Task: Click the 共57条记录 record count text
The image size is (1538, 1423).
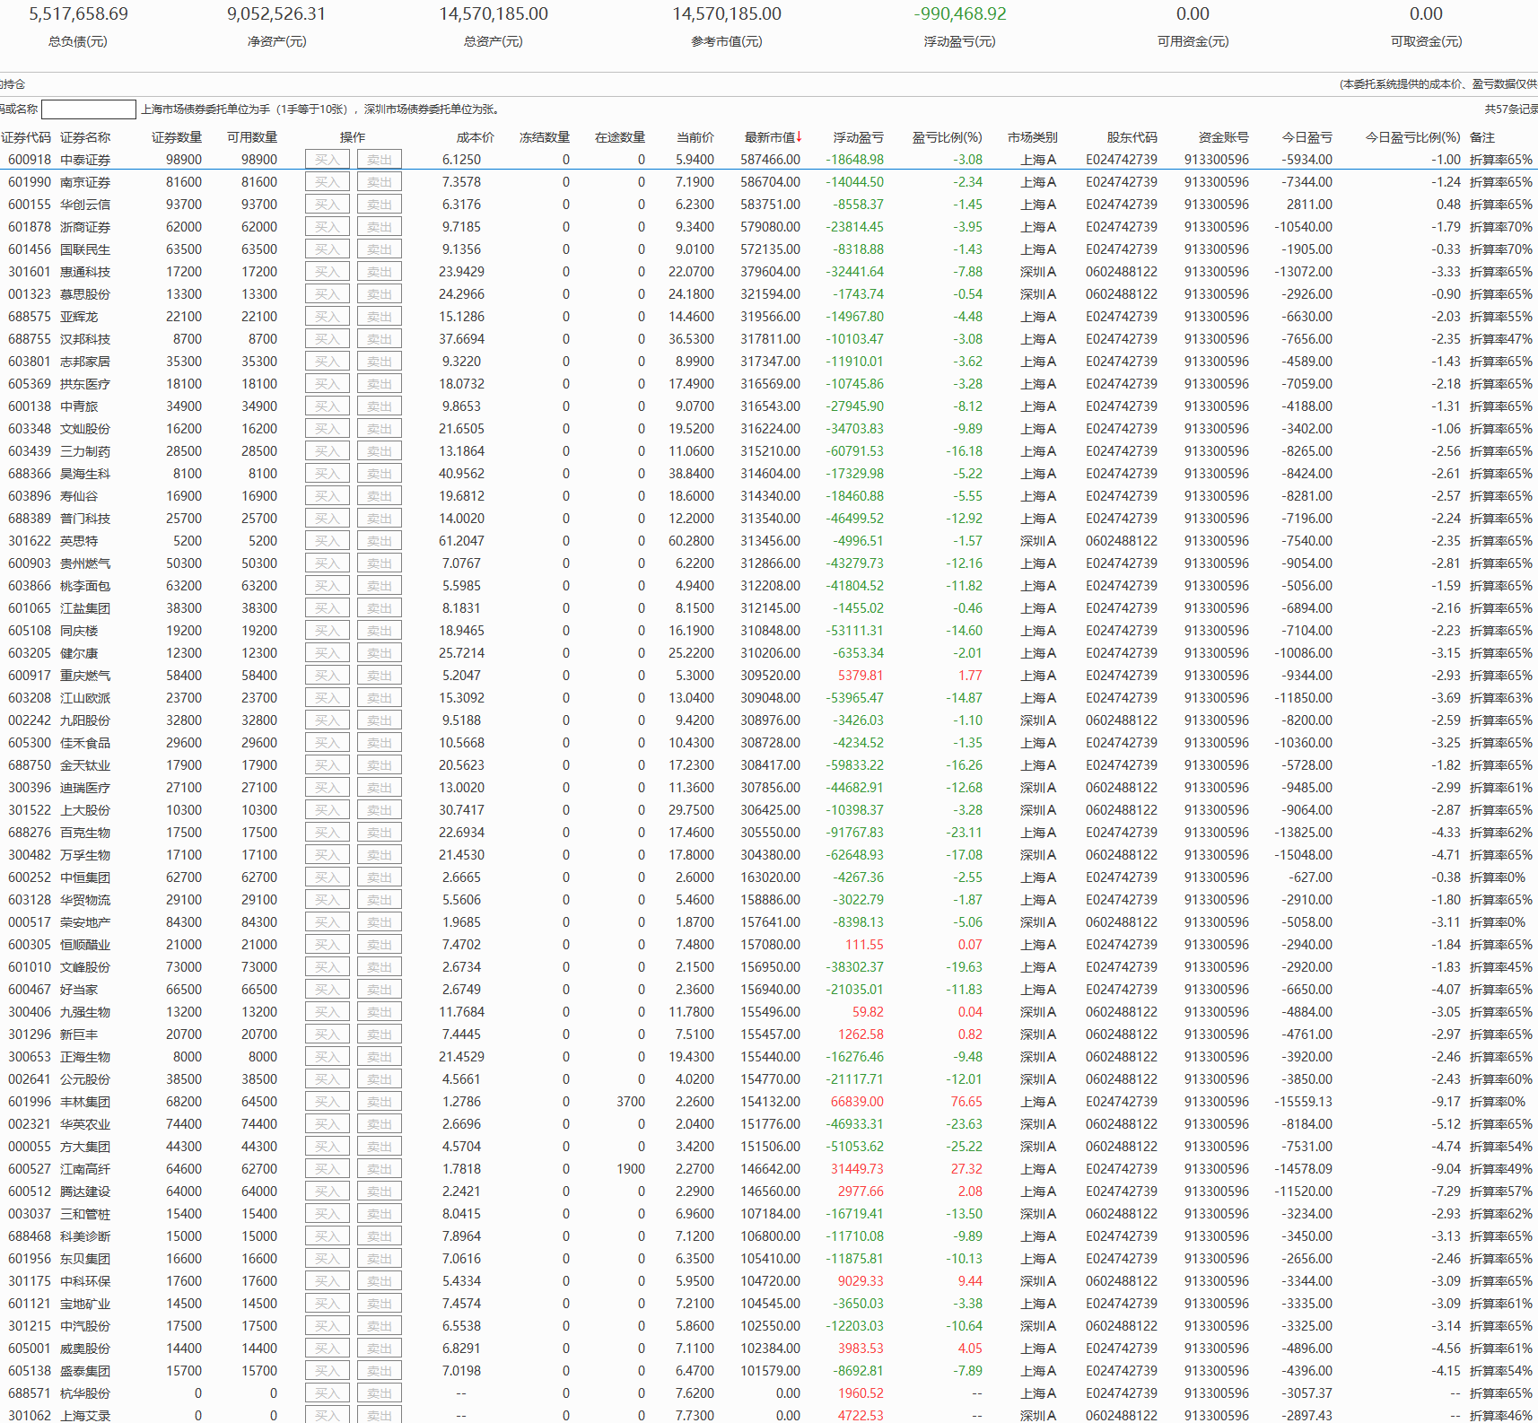Action: (x=1511, y=109)
